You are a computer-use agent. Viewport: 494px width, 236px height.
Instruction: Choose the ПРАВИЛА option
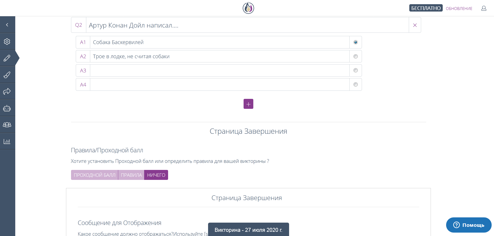[131, 175]
